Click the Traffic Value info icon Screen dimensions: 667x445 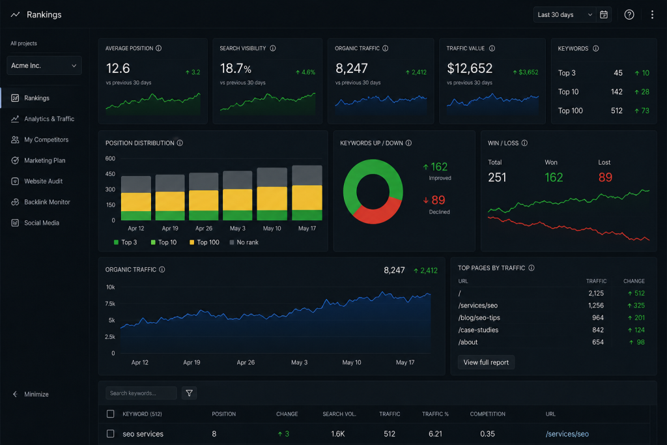pos(492,48)
